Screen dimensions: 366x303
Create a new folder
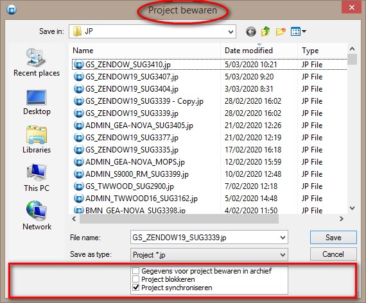pyautogui.click(x=281, y=31)
